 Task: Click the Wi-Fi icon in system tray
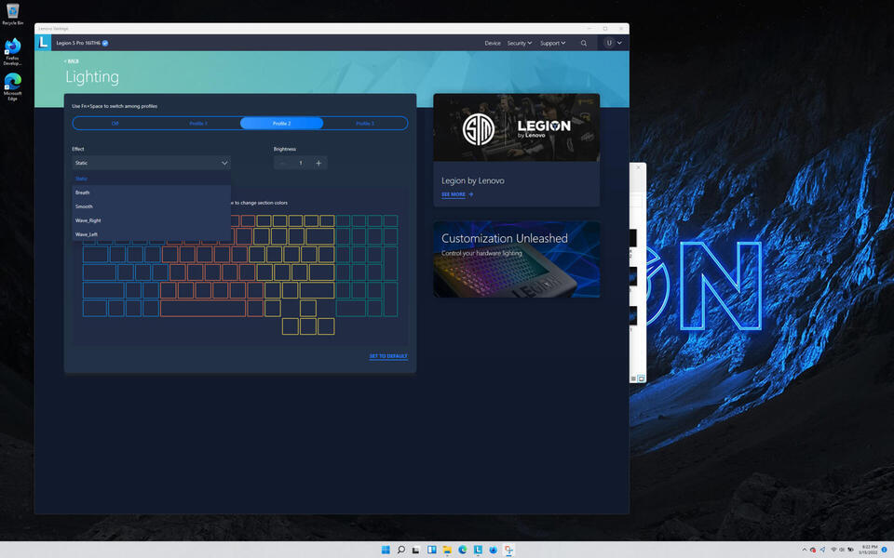click(833, 550)
